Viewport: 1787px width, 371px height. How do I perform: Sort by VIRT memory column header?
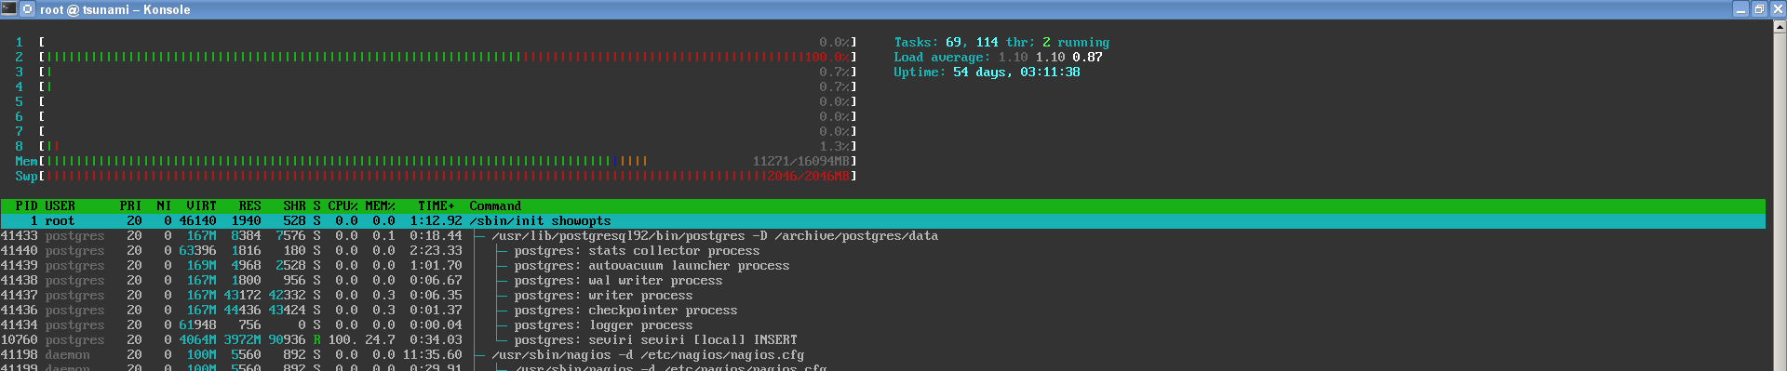pos(201,205)
